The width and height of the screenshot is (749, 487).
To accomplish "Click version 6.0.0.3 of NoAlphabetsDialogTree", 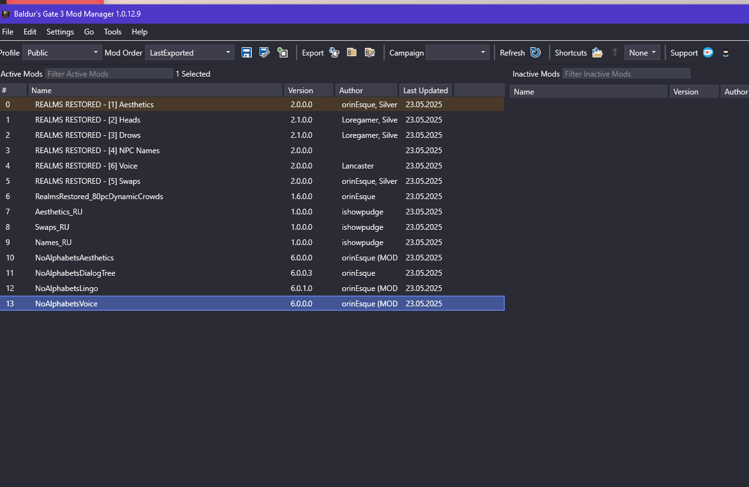I will click(302, 273).
